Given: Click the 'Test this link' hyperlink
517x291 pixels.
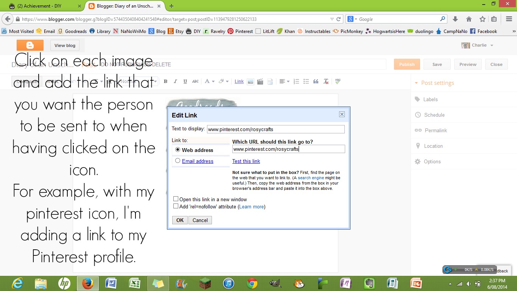Looking at the screenshot, I should point(246,161).
